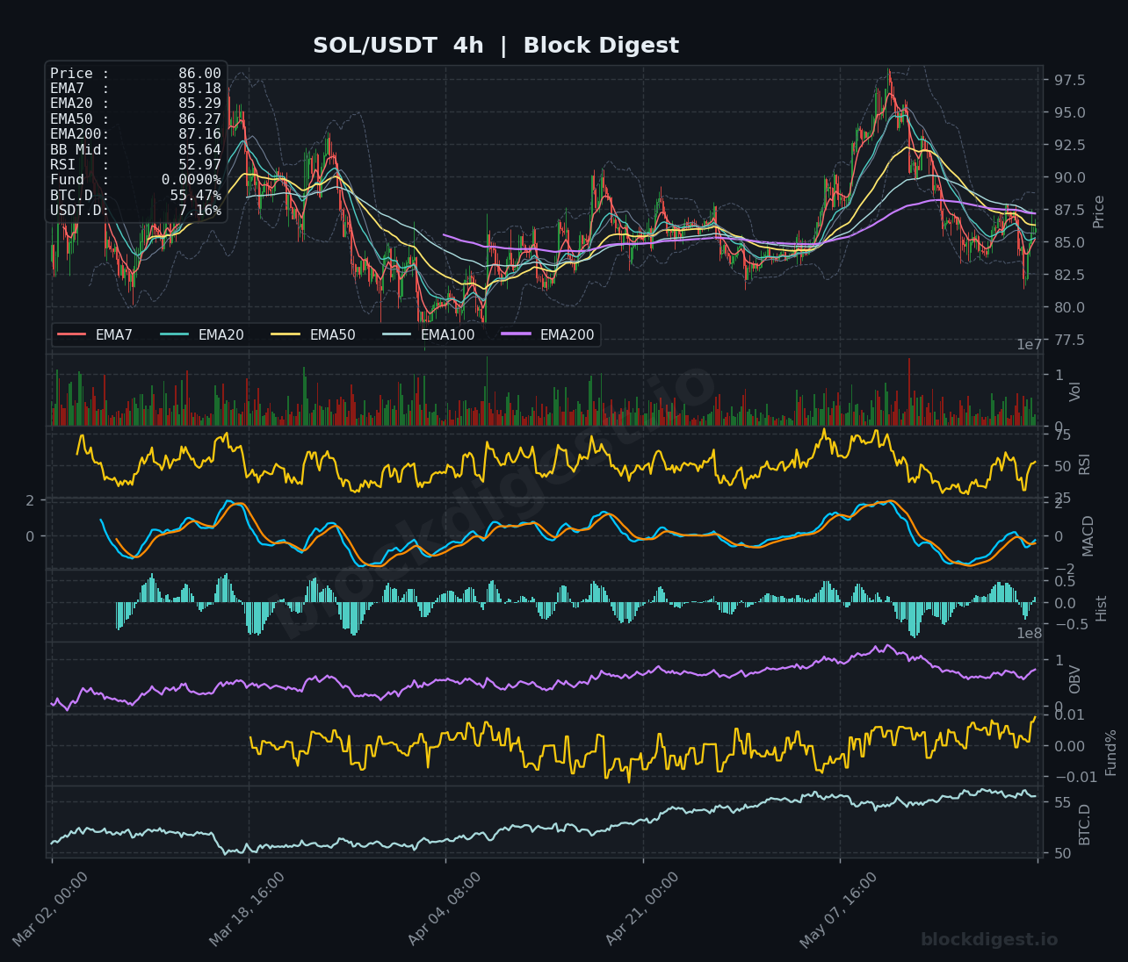Click the RSI panel axis label
The width and height of the screenshot is (1128, 962).
click(1084, 464)
